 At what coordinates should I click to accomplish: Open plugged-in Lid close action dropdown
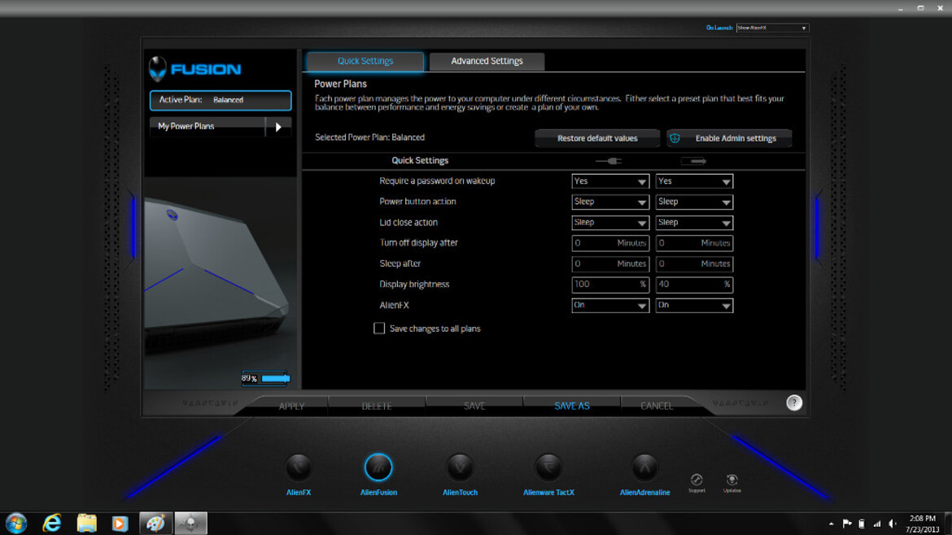pos(610,223)
